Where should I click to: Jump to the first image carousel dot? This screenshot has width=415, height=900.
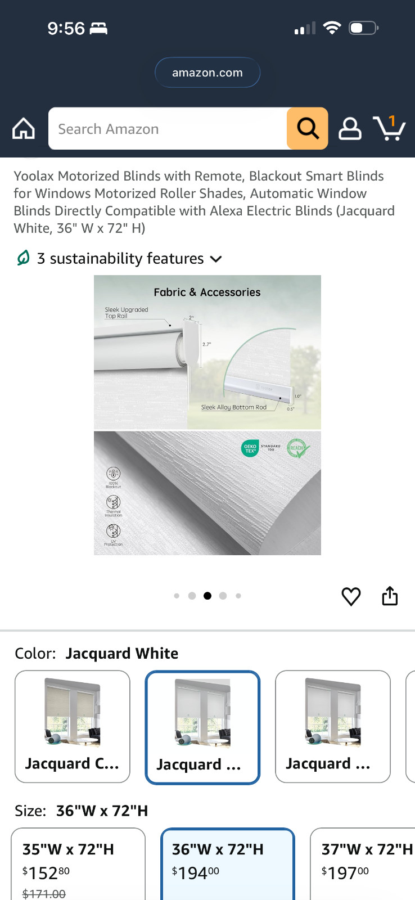177,596
